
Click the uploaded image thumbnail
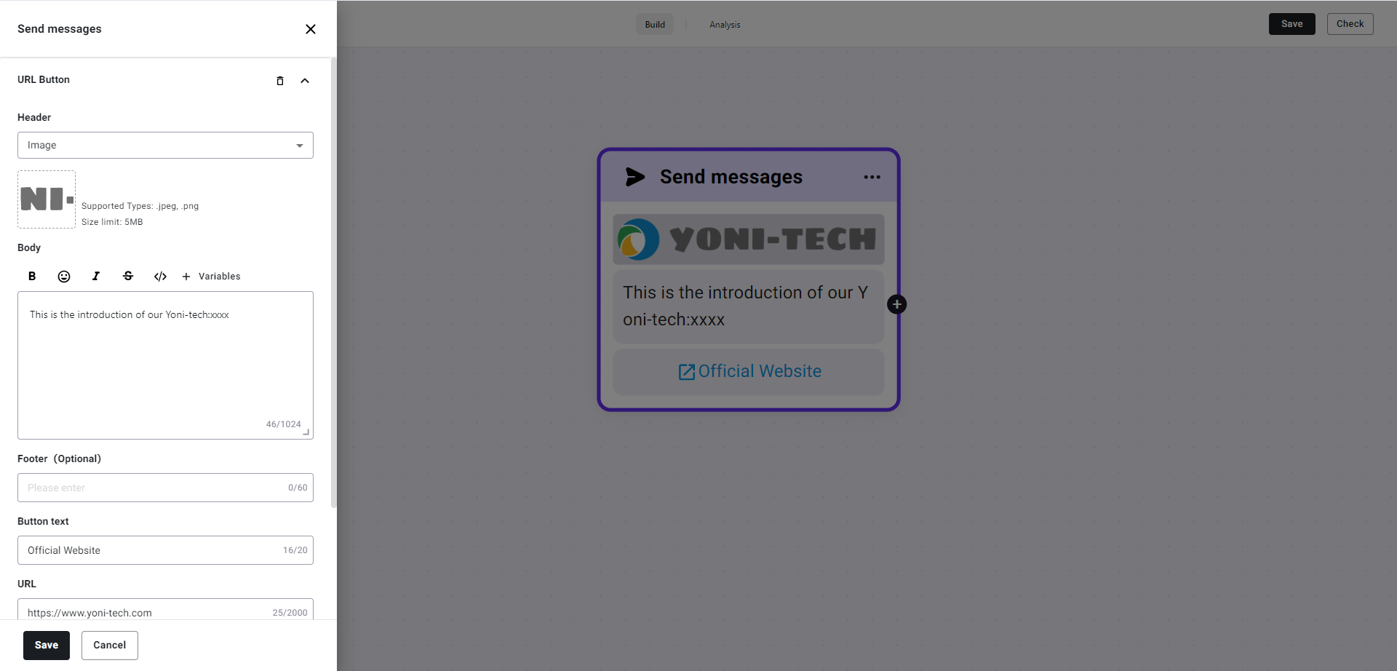click(47, 199)
